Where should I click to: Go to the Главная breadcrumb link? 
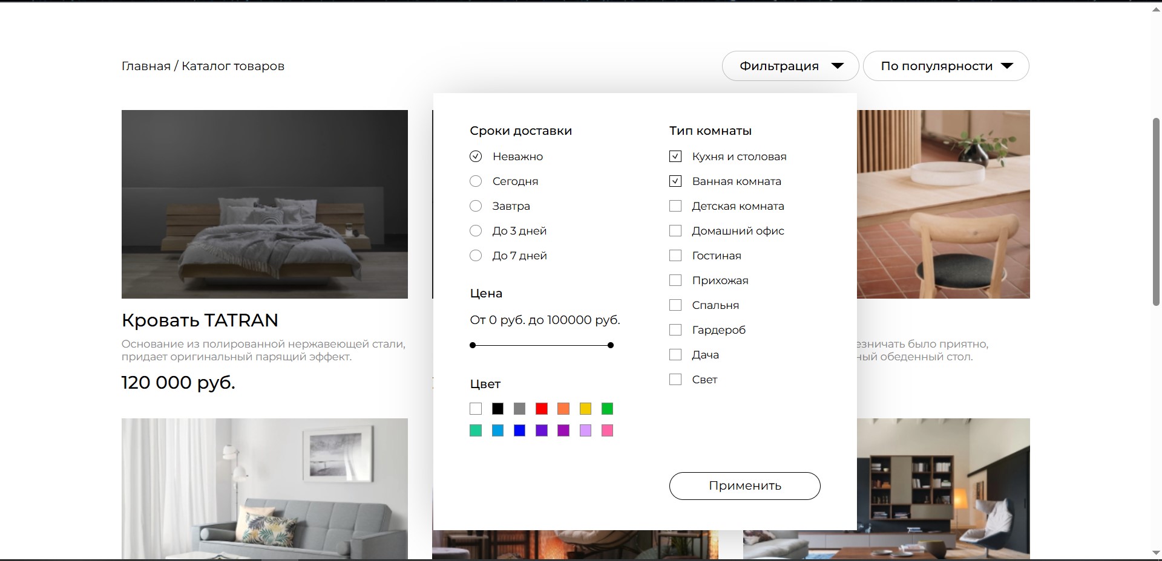(146, 66)
